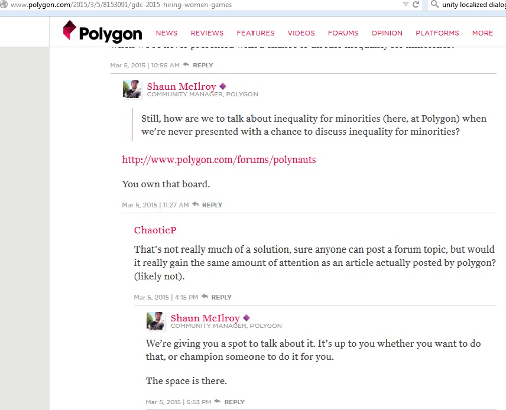Reply to the 11:27 AM comment
Viewport: 506px width, 410px height.
[212, 205]
